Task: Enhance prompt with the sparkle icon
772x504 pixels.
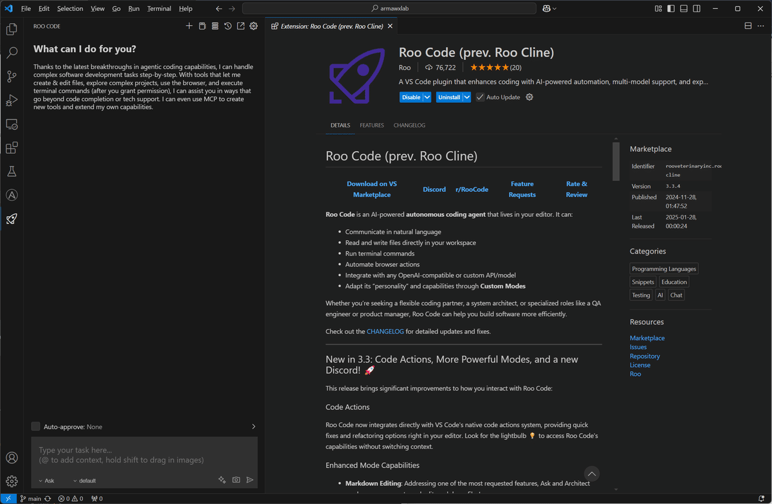Action: 222,480
